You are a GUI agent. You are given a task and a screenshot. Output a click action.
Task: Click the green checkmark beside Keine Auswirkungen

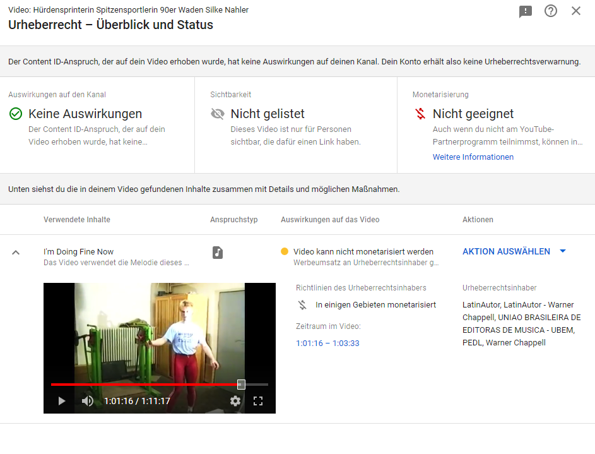pyautogui.click(x=16, y=114)
